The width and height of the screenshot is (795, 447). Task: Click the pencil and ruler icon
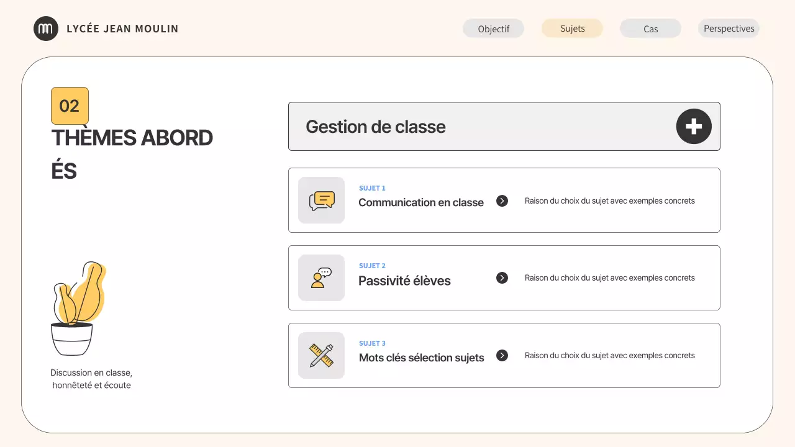pyautogui.click(x=321, y=355)
